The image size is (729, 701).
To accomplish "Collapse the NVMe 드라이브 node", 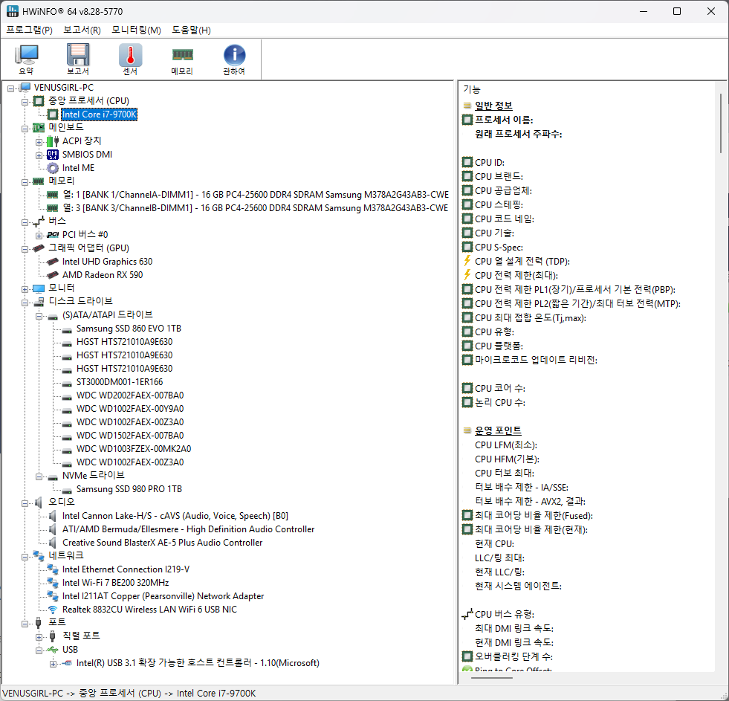I will [x=39, y=477].
